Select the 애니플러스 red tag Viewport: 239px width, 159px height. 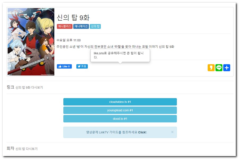coord(65,26)
